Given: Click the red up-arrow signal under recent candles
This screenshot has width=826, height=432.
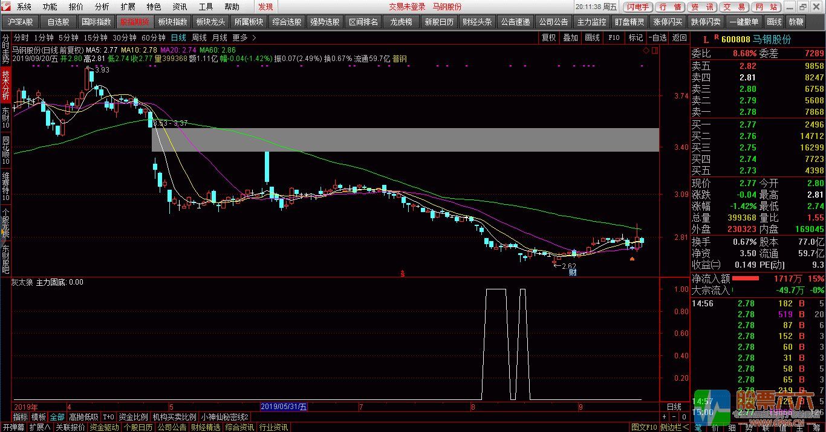Looking at the screenshot, I should (632, 259).
